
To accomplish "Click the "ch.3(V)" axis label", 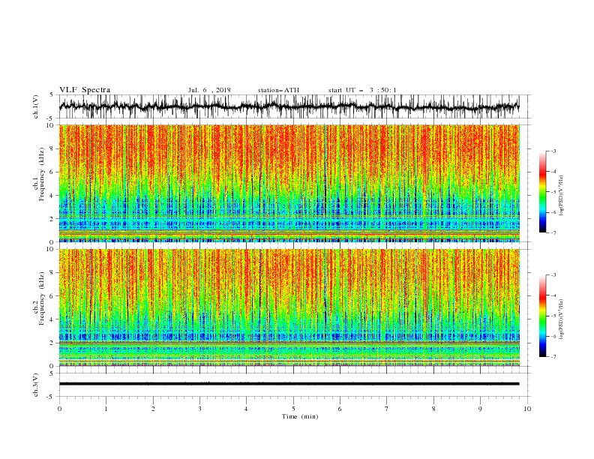I will point(36,385).
